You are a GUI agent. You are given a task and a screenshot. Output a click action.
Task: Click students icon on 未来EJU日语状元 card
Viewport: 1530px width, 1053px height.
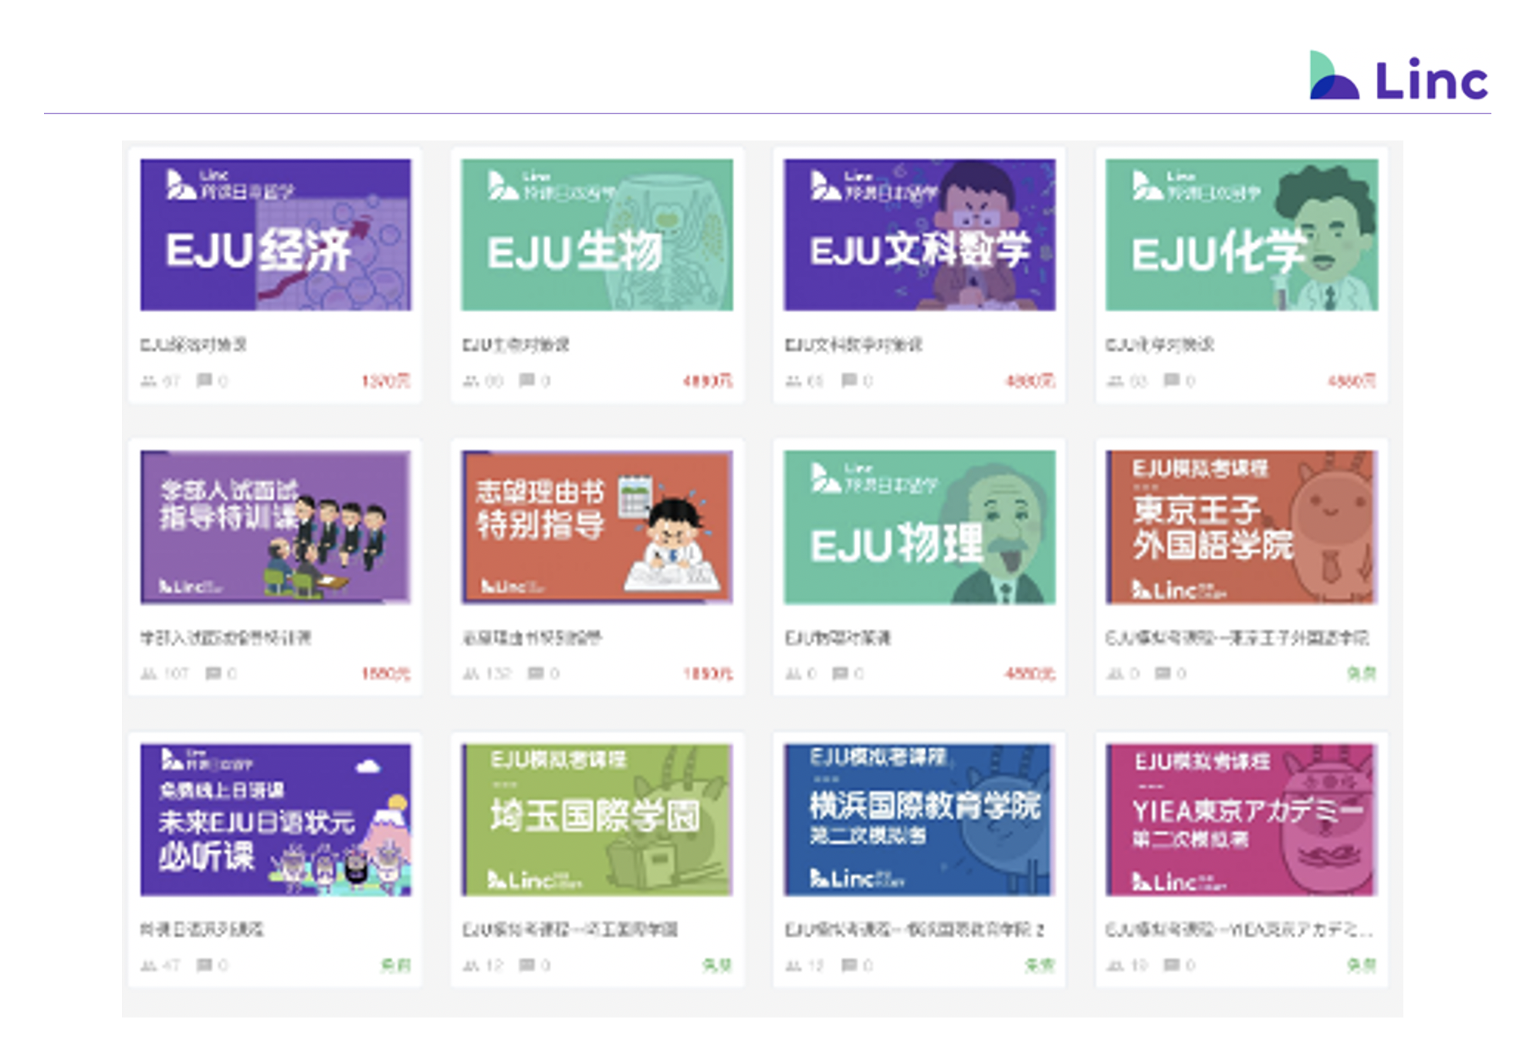pos(148,965)
